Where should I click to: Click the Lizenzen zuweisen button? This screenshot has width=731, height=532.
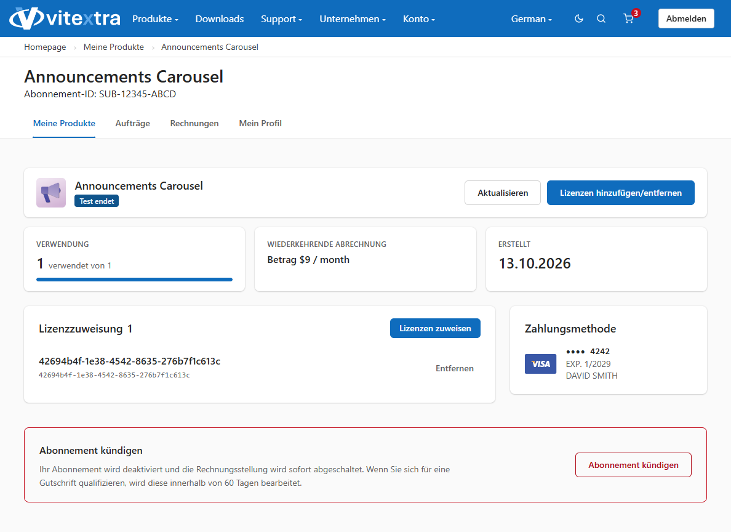point(435,329)
